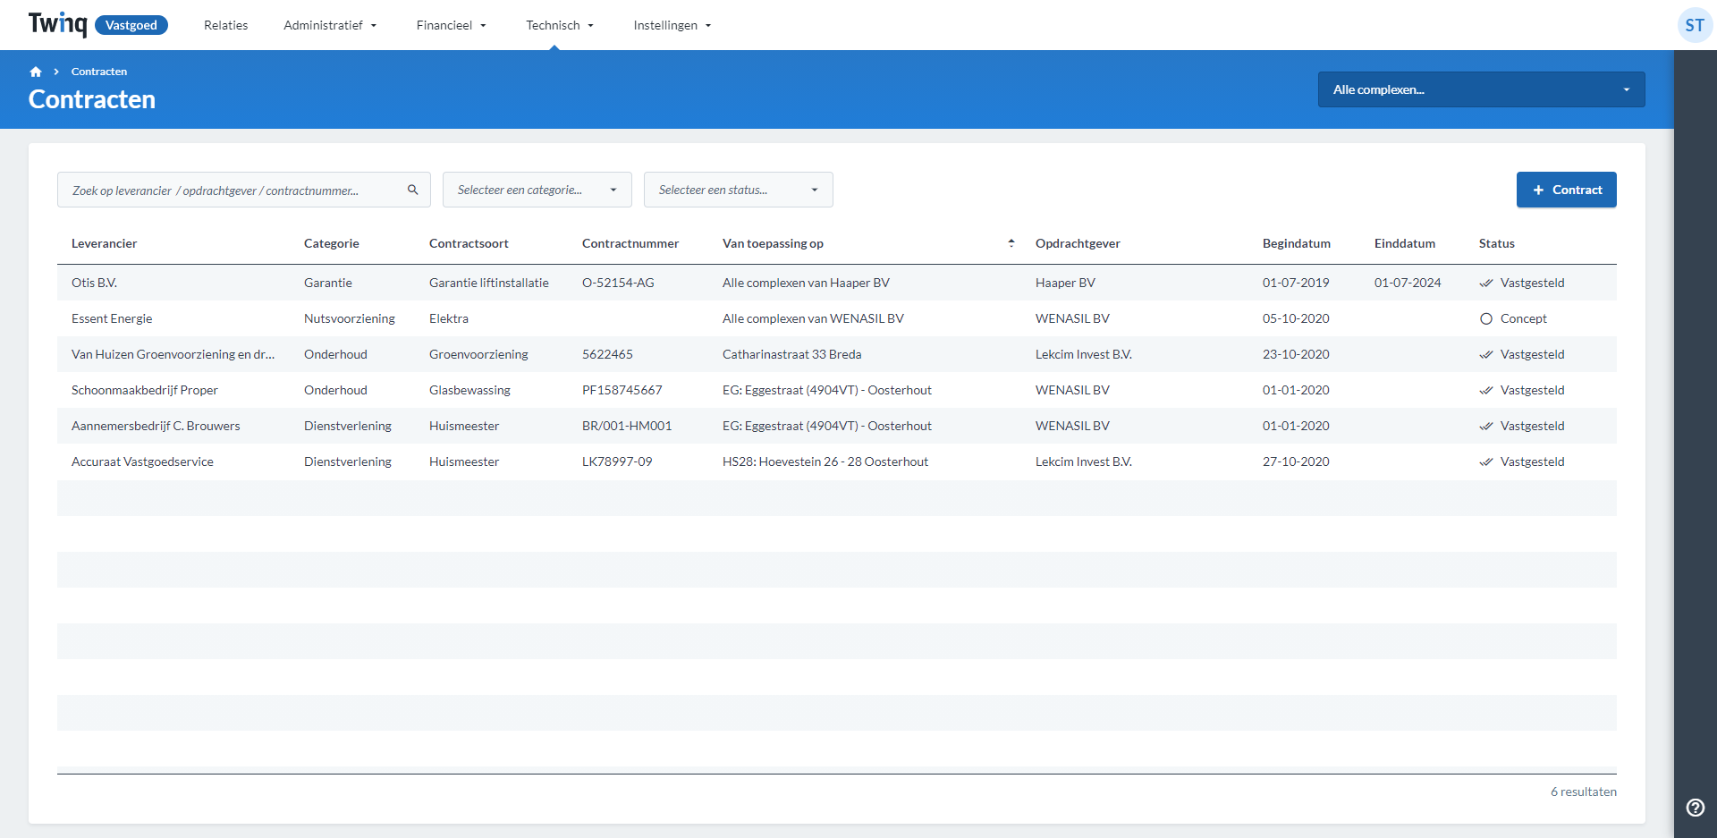The width and height of the screenshot is (1717, 838).
Task: Click the Contracten breadcrumb link
Action: click(x=98, y=72)
